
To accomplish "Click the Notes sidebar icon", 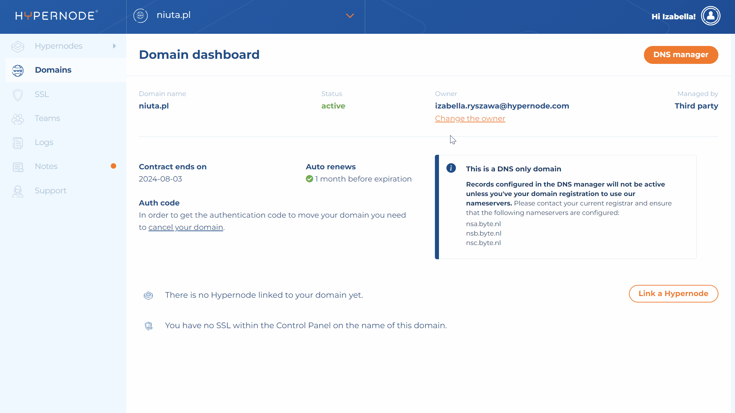I will (x=18, y=167).
